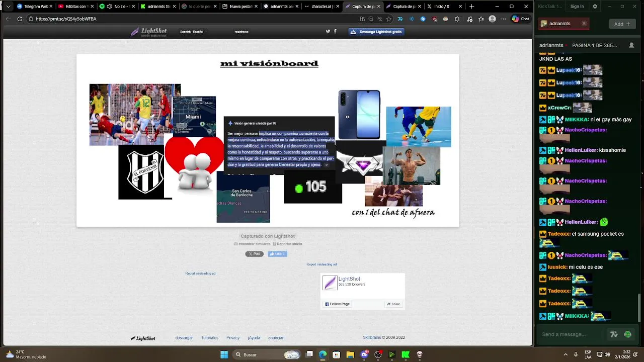The height and width of the screenshot is (362, 644).
Task: Open the ¡Ayuda footer link
Action: [x=254, y=338]
